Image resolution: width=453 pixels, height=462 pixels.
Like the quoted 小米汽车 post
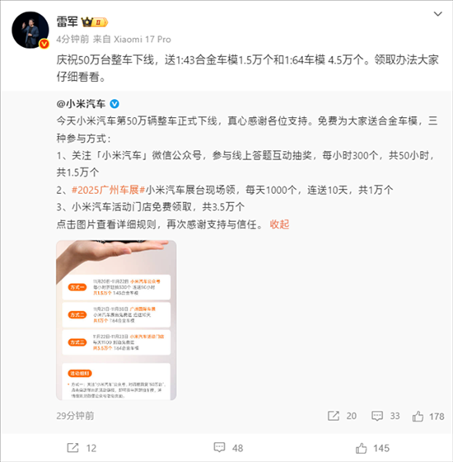418,416
